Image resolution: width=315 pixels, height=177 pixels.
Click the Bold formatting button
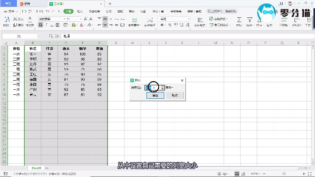click(41, 25)
